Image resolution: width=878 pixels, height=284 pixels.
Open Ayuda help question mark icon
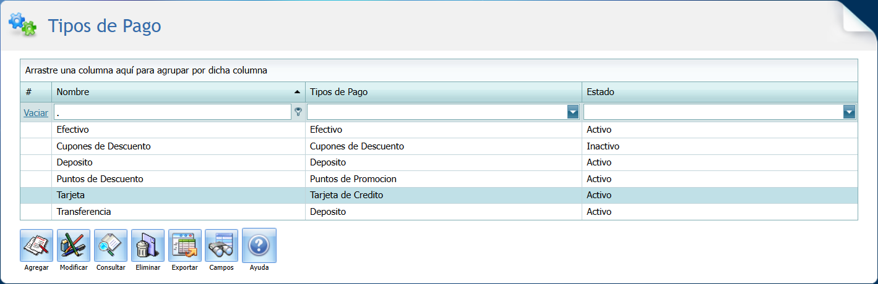coord(259,246)
